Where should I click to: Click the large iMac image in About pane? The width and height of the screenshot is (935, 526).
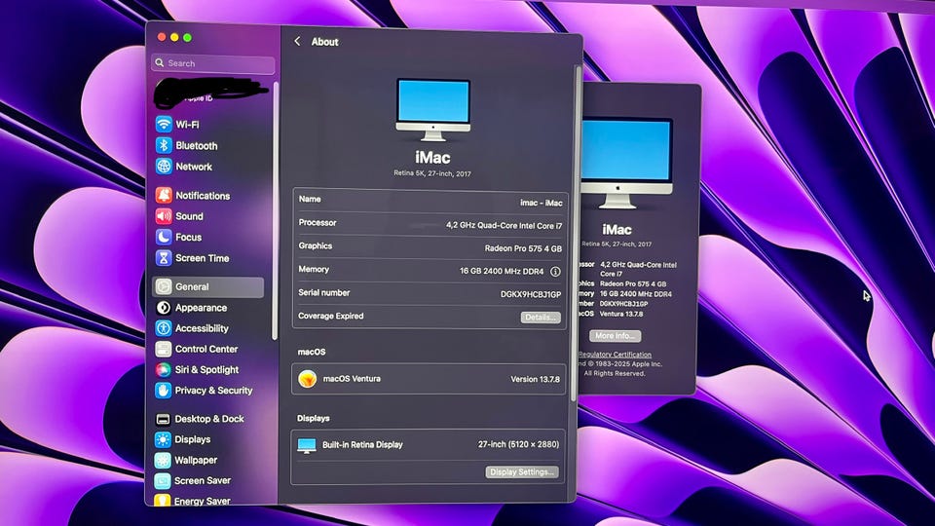(x=432, y=110)
